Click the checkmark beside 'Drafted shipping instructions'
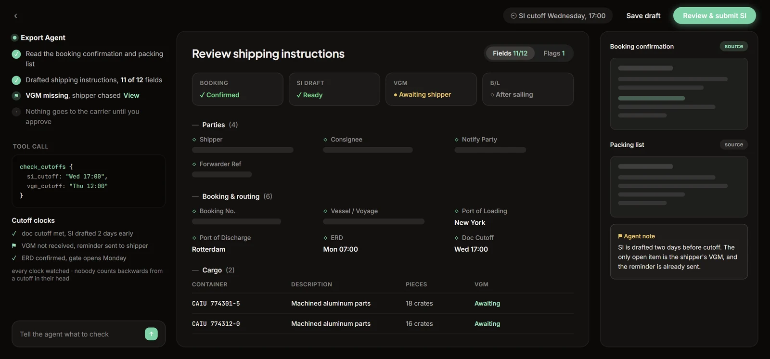Image resolution: width=770 pixels, height=359 pixels. click(16, 80)
